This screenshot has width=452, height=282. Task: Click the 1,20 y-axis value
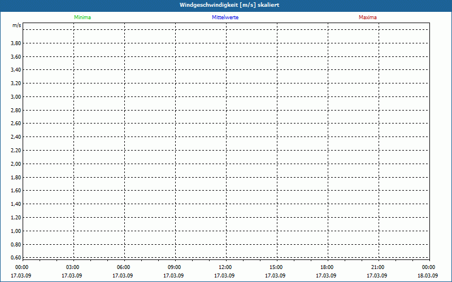[16, 218]
